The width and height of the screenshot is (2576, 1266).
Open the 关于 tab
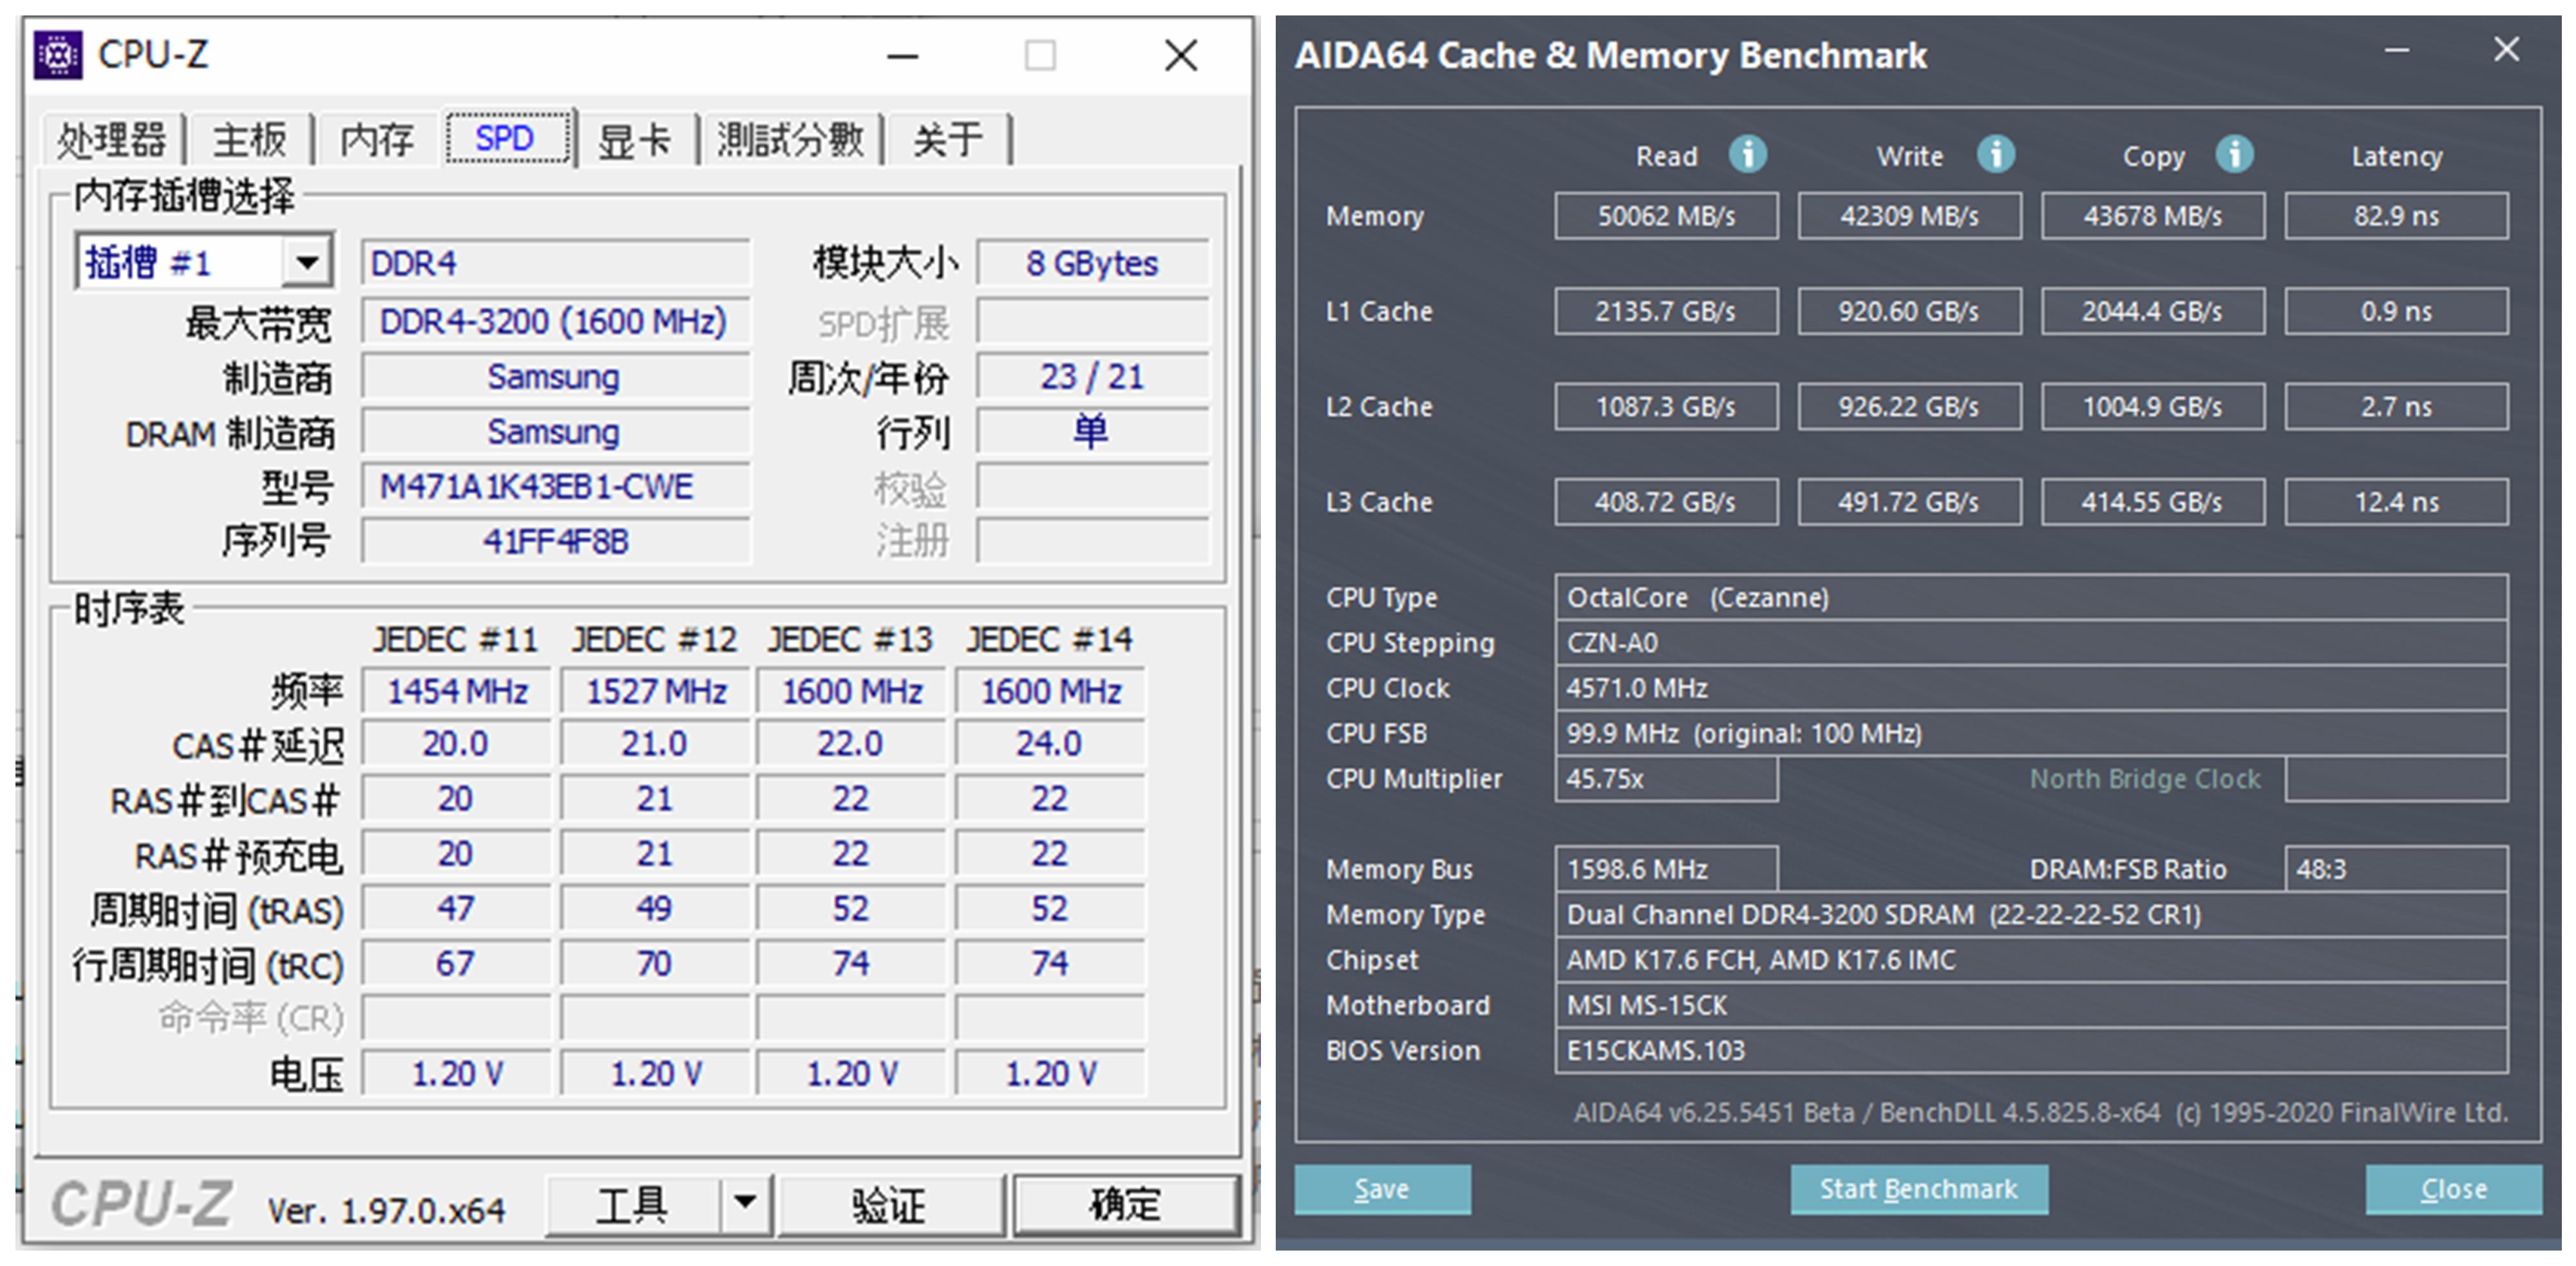pyautogui.click(x=947, y=139)
